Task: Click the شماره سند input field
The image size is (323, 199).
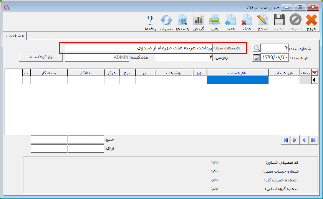Action: [275, 48]
